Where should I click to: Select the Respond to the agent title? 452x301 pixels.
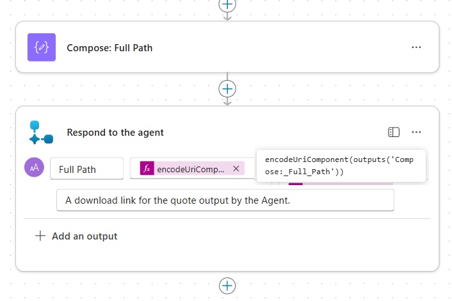click(115, 133)
